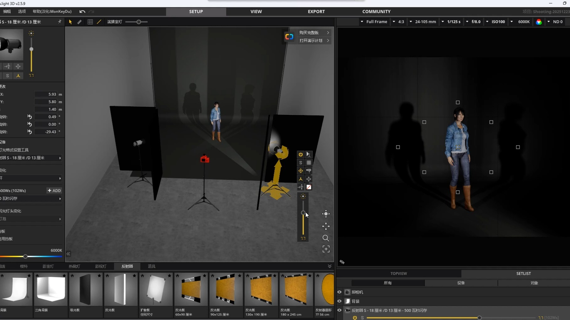Open the ISO100 dropdown
The image size is (570, 320).
pos(495,22)
